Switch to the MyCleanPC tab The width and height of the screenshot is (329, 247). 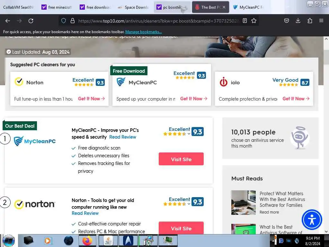249,7
